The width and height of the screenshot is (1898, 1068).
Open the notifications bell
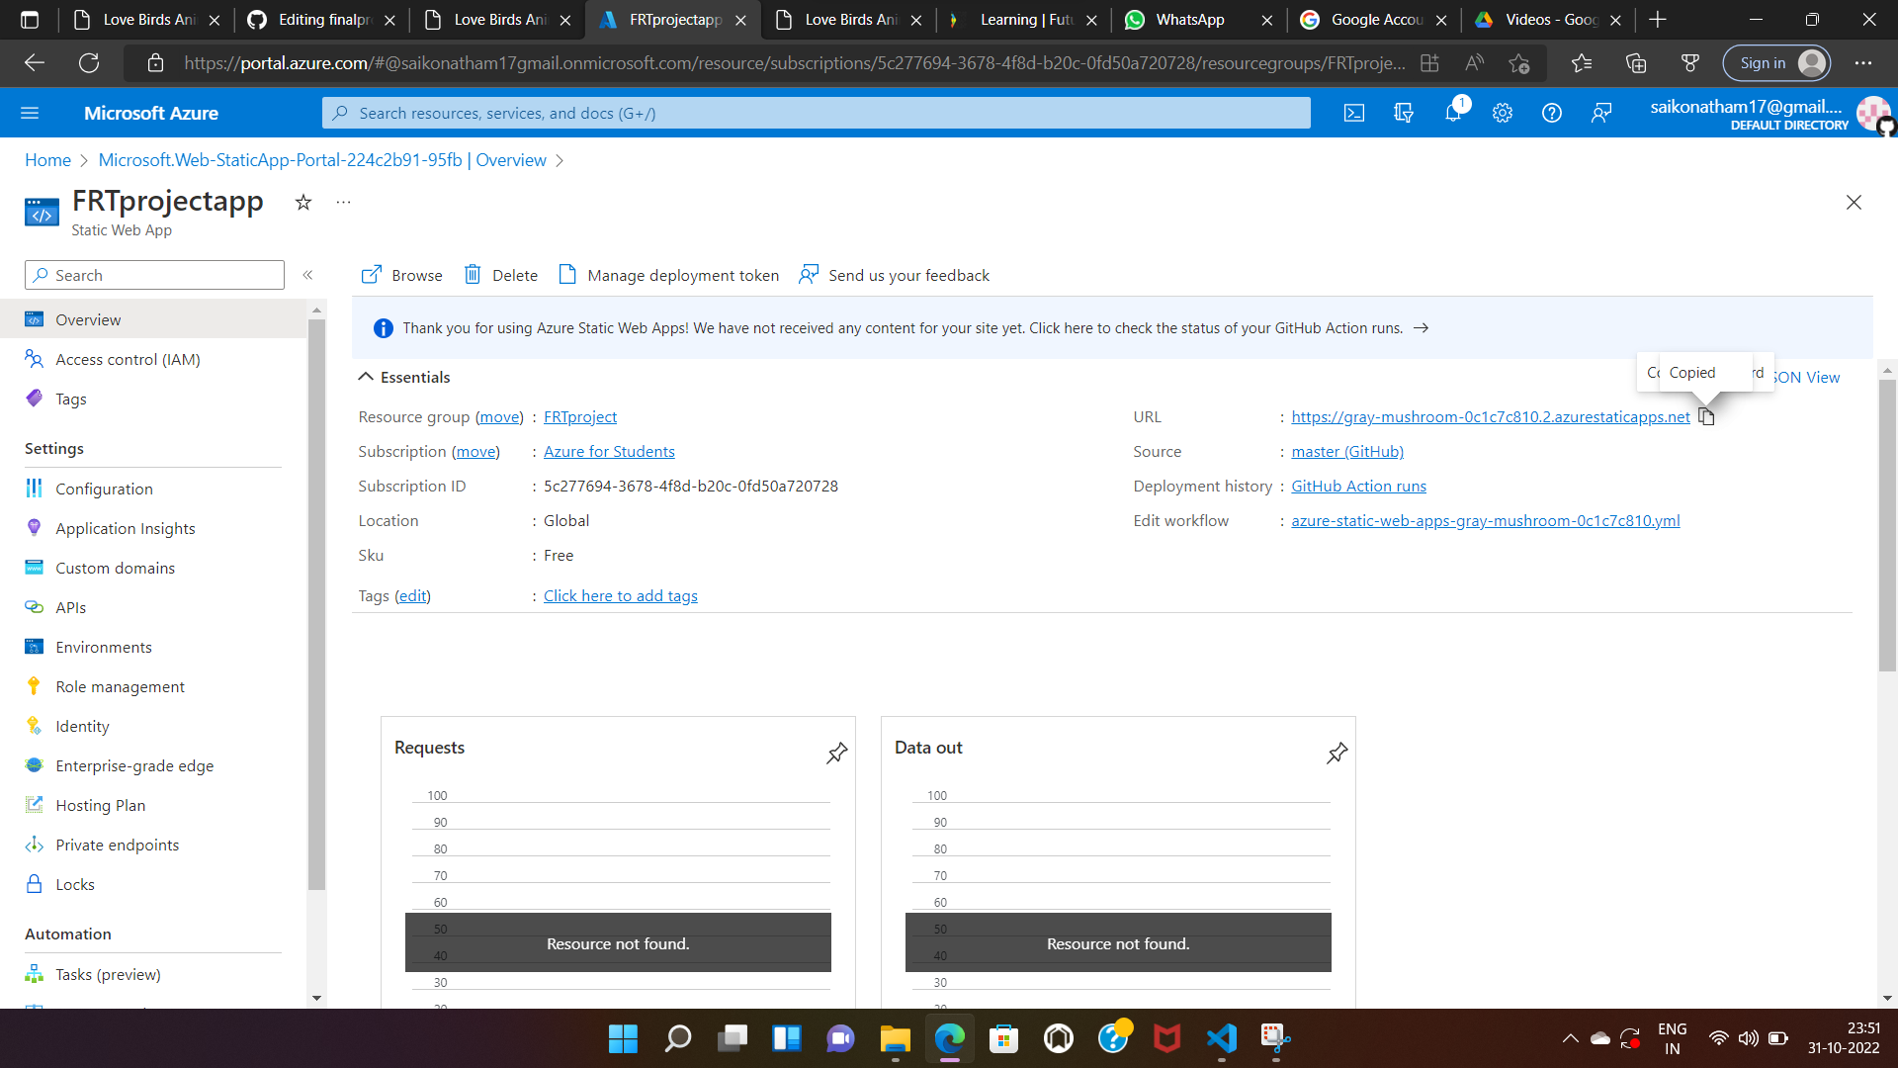tap(1452, 113)
